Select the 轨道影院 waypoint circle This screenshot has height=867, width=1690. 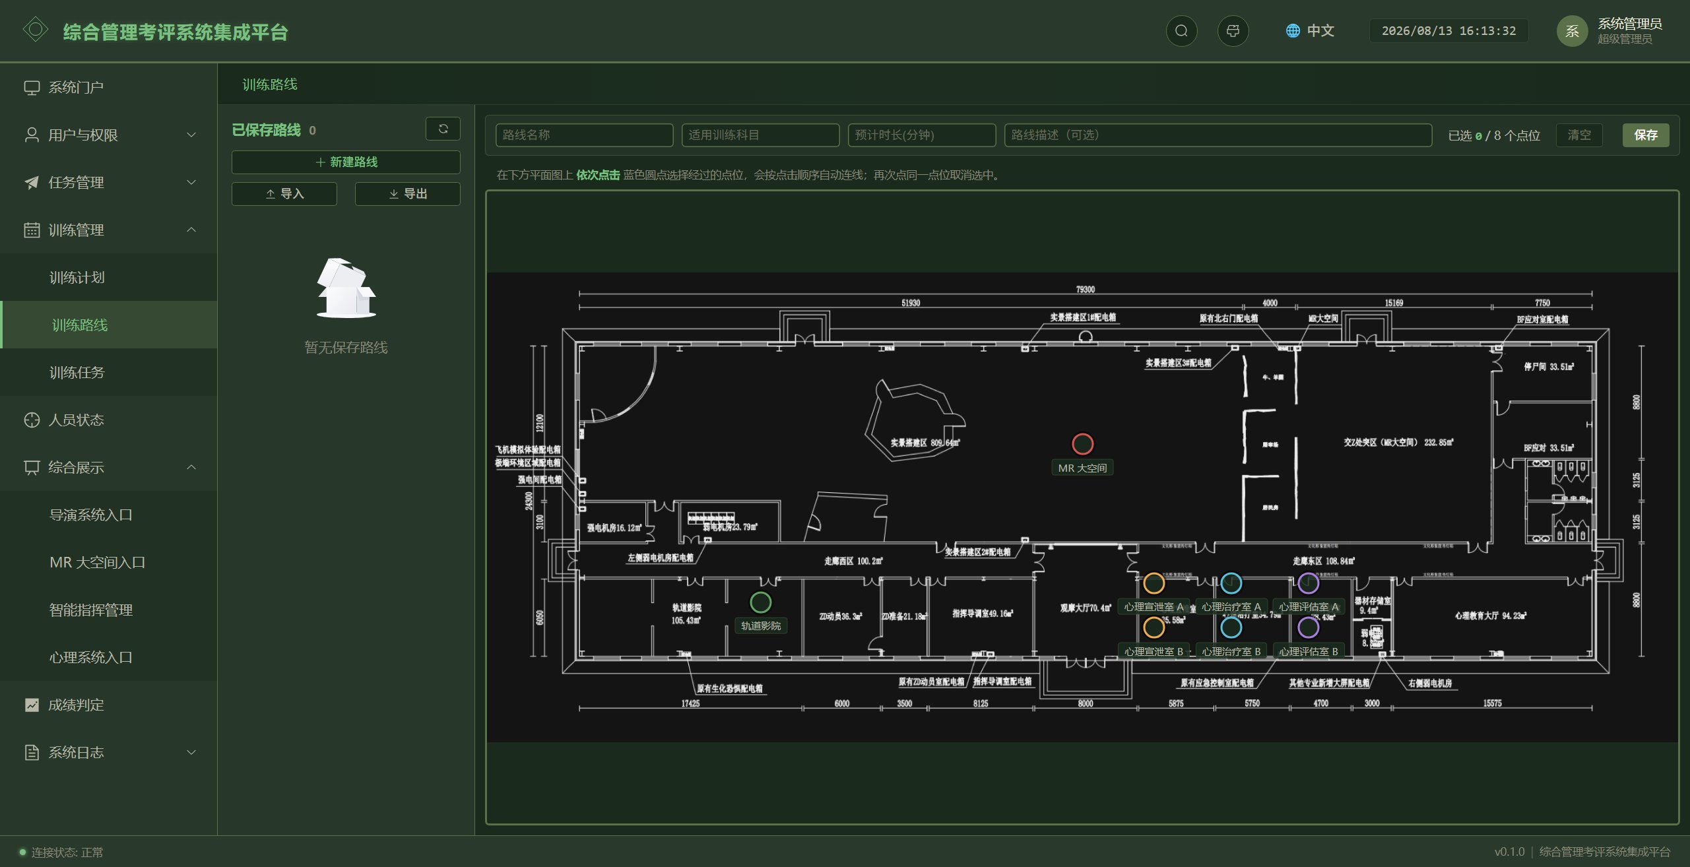coord(760,602)
